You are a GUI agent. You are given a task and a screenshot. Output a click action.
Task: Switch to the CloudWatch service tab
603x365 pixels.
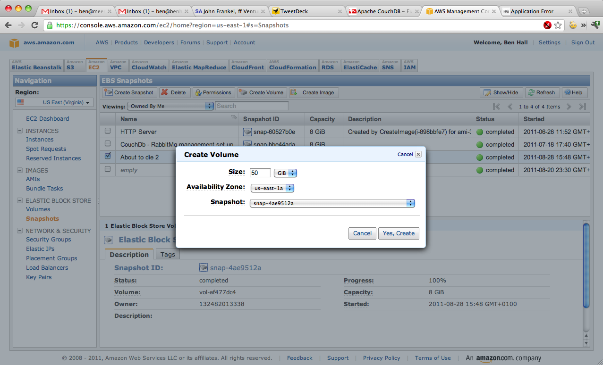pos(149,65)
